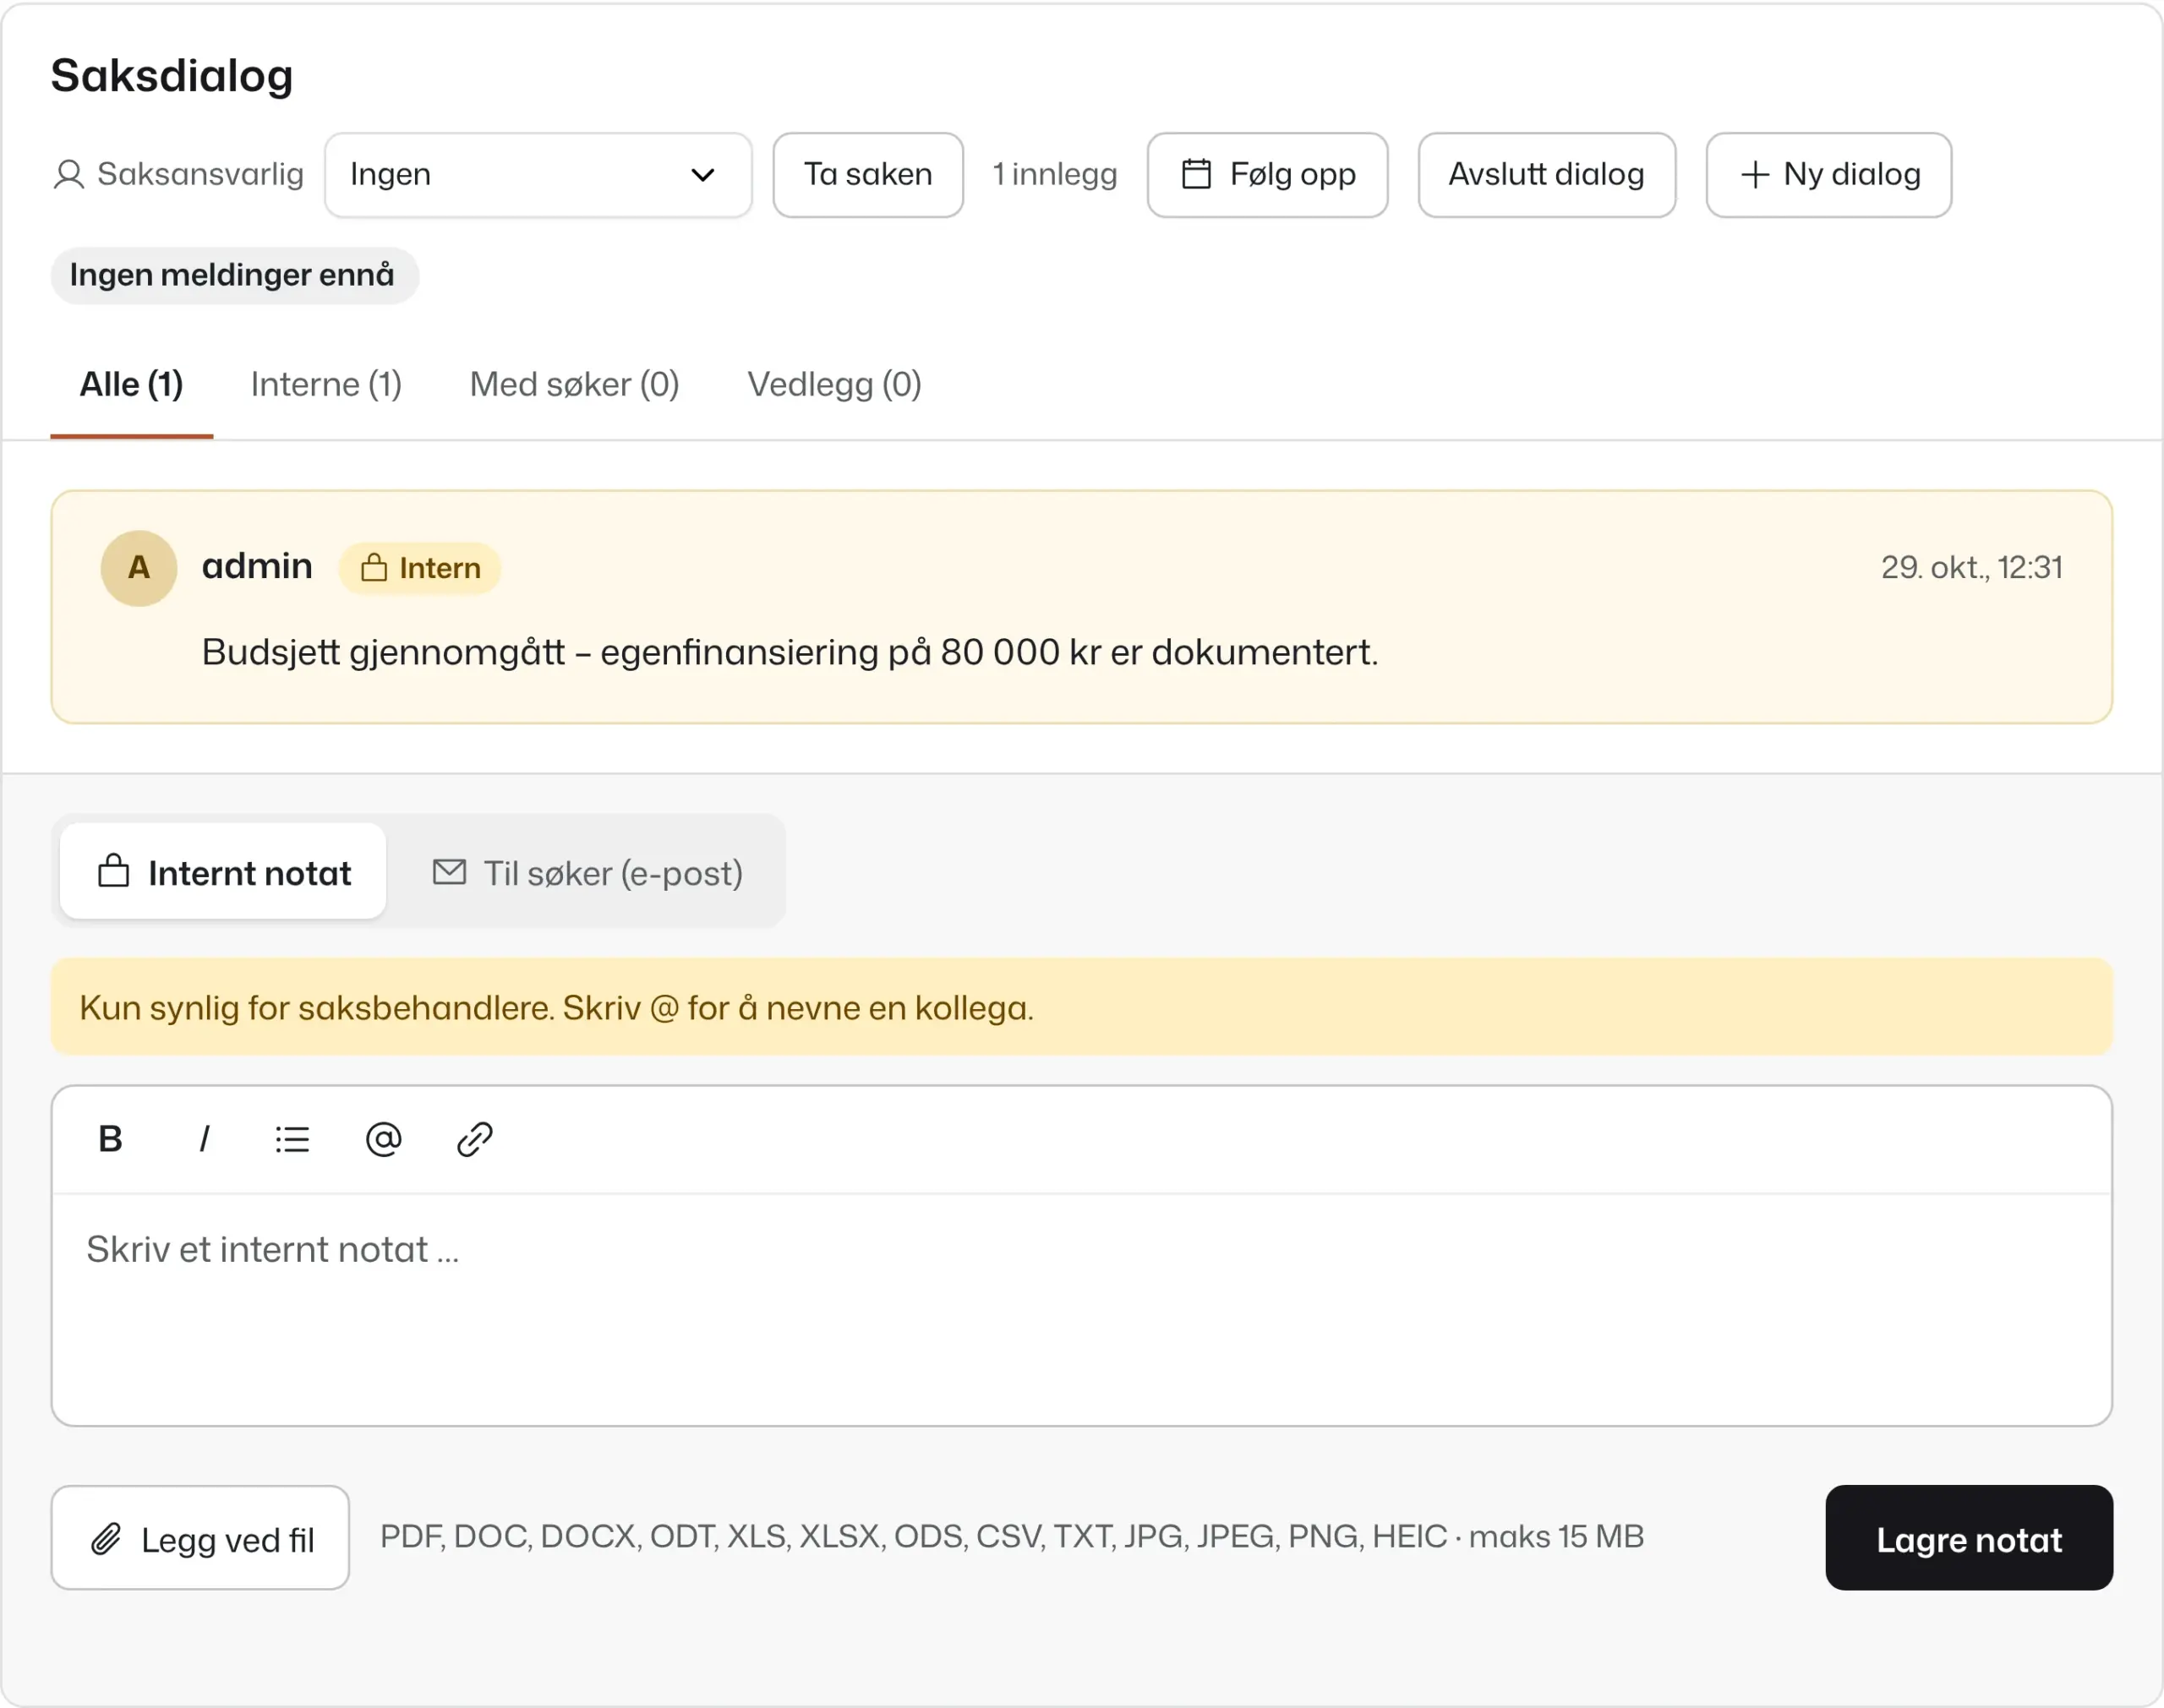Click the Ingen meldinger ennå badge
Image resolution: width=2164 pixels, height=1708 pixels.
pyautogui.click(x=234, y=275)
